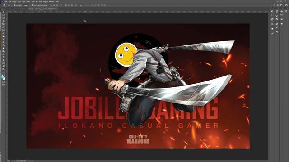Select the Eraser tool
The height and width of the screenshot is (162, 289).
3,42
